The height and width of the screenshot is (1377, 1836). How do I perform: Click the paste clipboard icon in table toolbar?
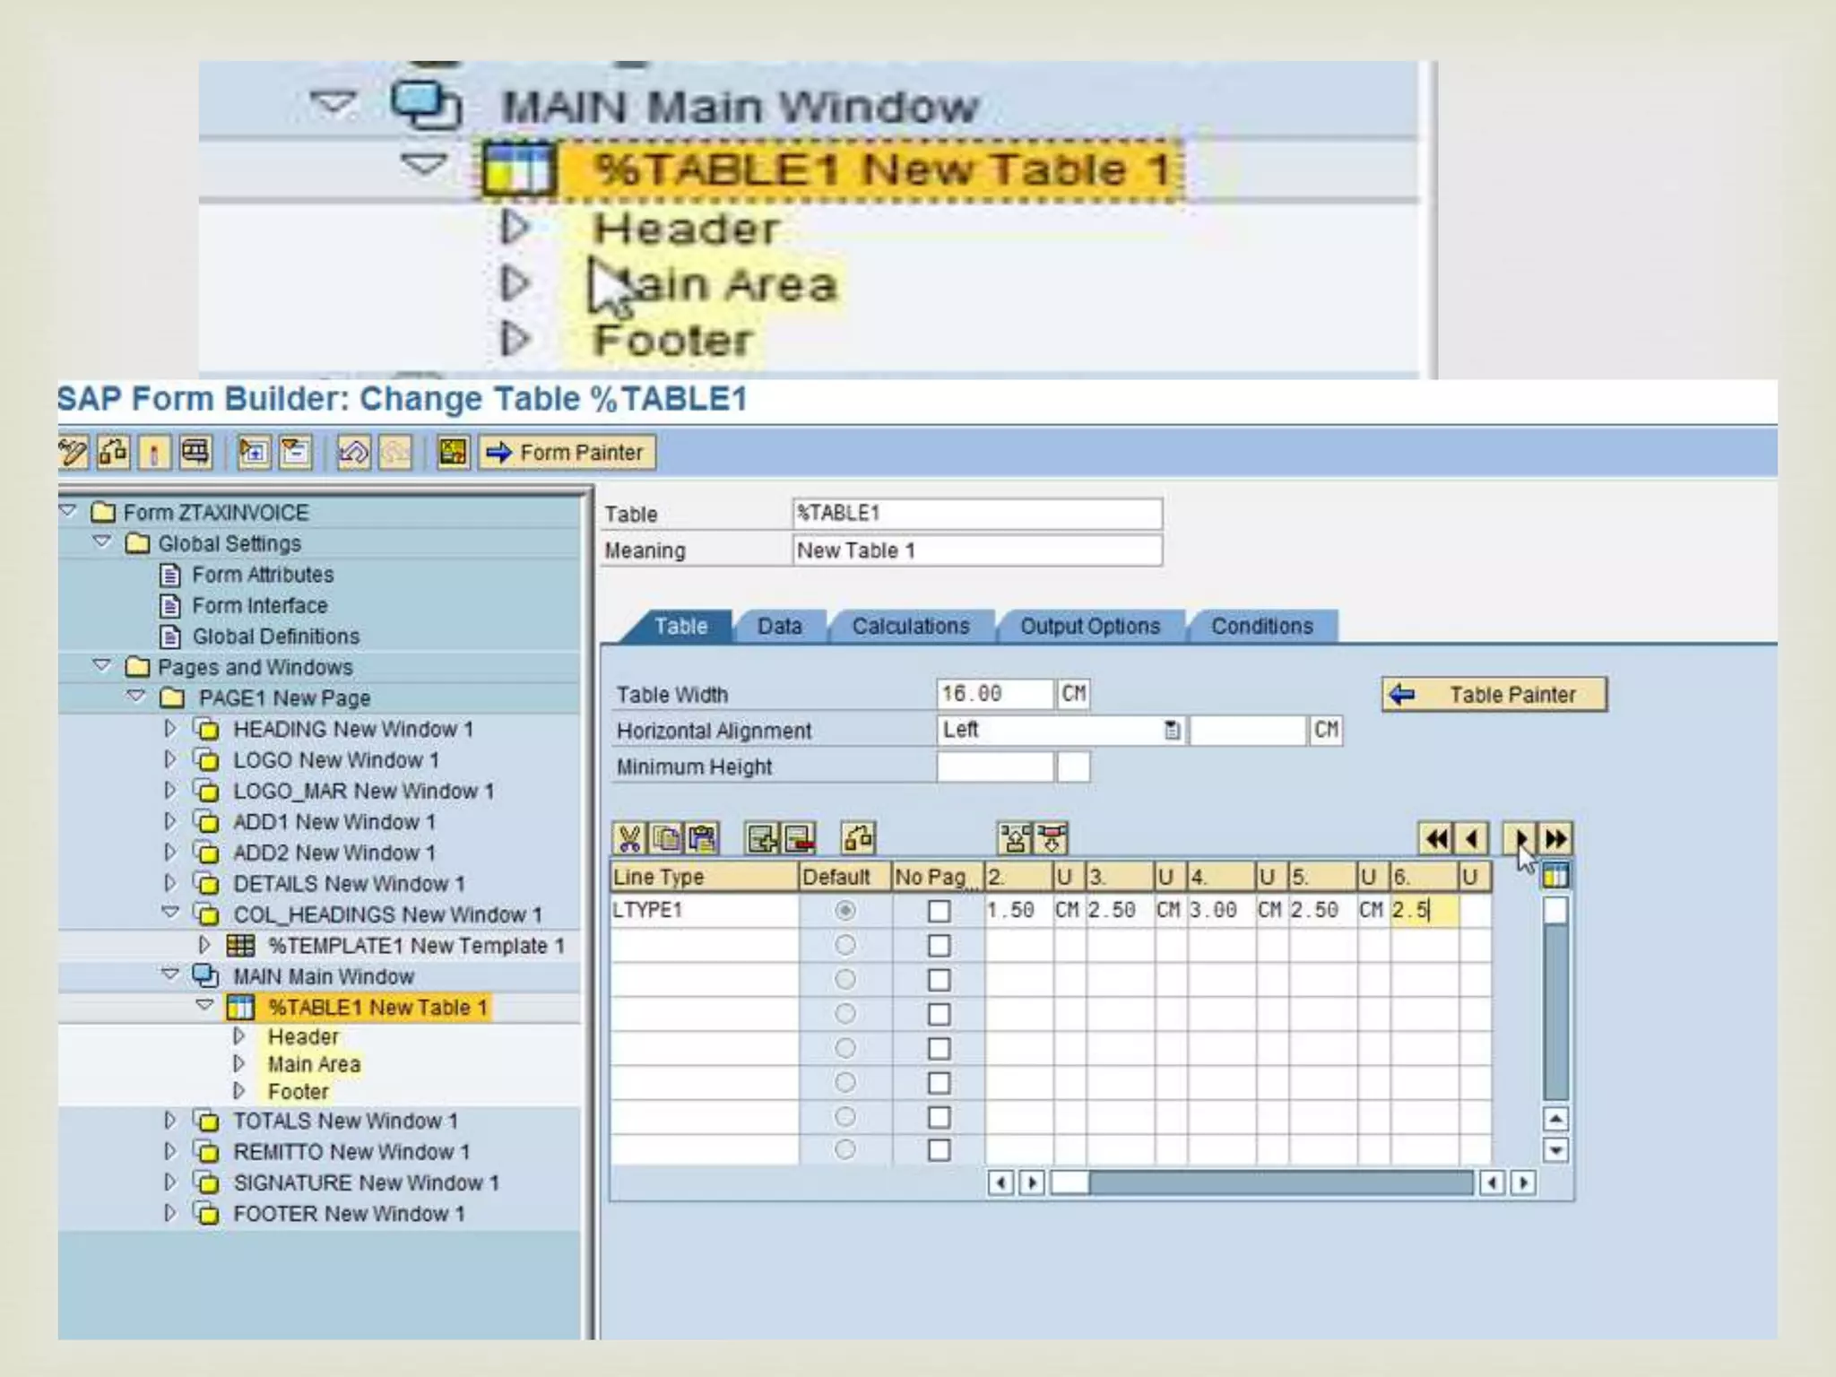702,839
